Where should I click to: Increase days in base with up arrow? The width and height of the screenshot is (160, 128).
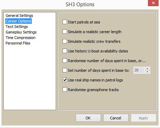[148, 69]
